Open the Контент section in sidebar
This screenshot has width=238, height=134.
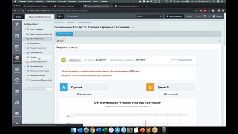tap(17, 36)
